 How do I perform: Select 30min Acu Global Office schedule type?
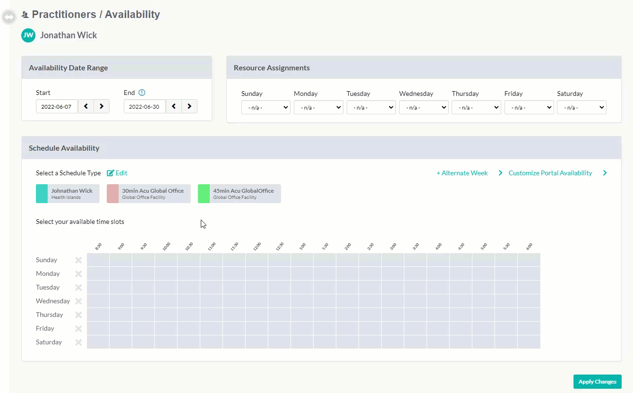[149, 194]
